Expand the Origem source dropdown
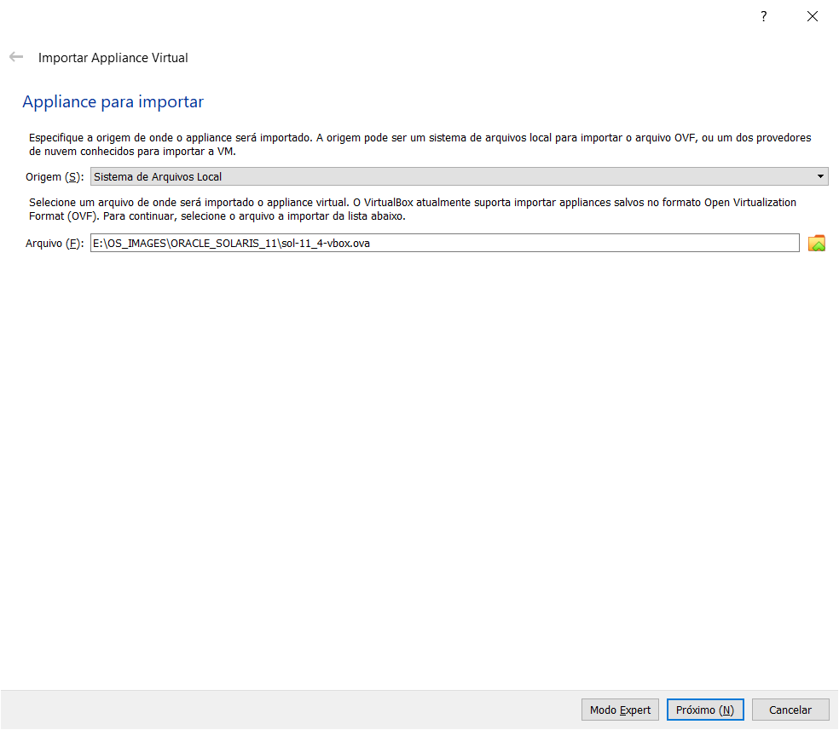 pyautogui.click(x=459, y=176)
